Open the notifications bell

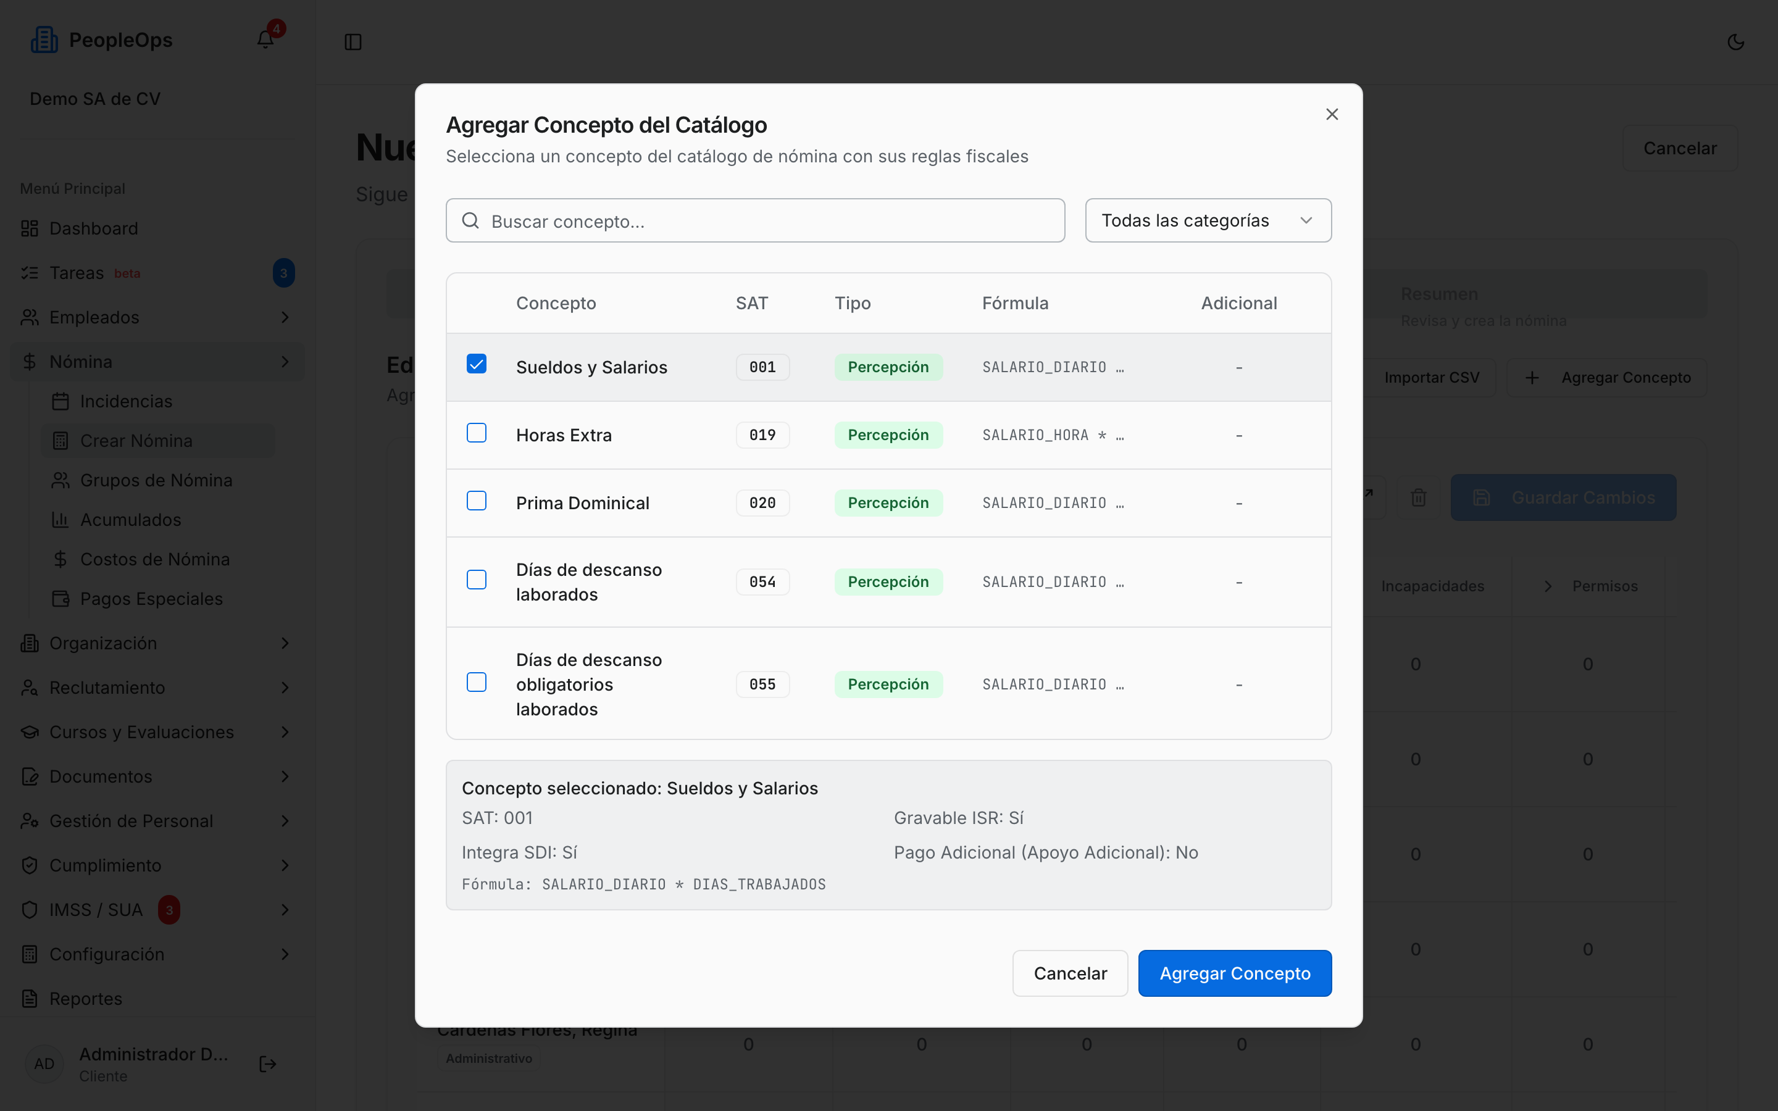click(x=265, y=40)
